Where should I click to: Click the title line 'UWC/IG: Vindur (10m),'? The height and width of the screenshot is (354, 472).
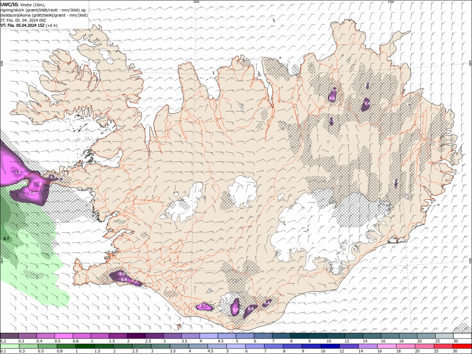click(23, 4)
